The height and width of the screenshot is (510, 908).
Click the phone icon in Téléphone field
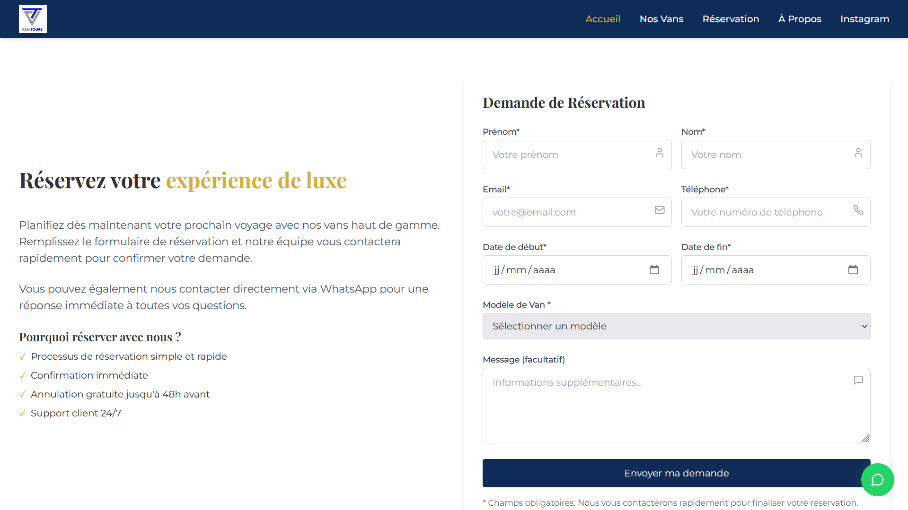click(858, 210)
